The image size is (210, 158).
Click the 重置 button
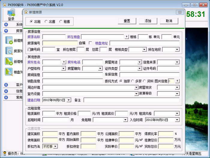(x=127, y=21)
